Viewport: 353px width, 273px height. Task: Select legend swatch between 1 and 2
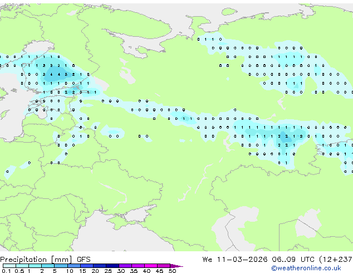35,266
